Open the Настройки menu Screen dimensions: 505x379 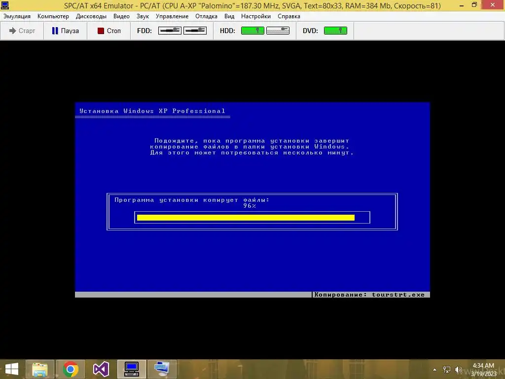point(256,16)
